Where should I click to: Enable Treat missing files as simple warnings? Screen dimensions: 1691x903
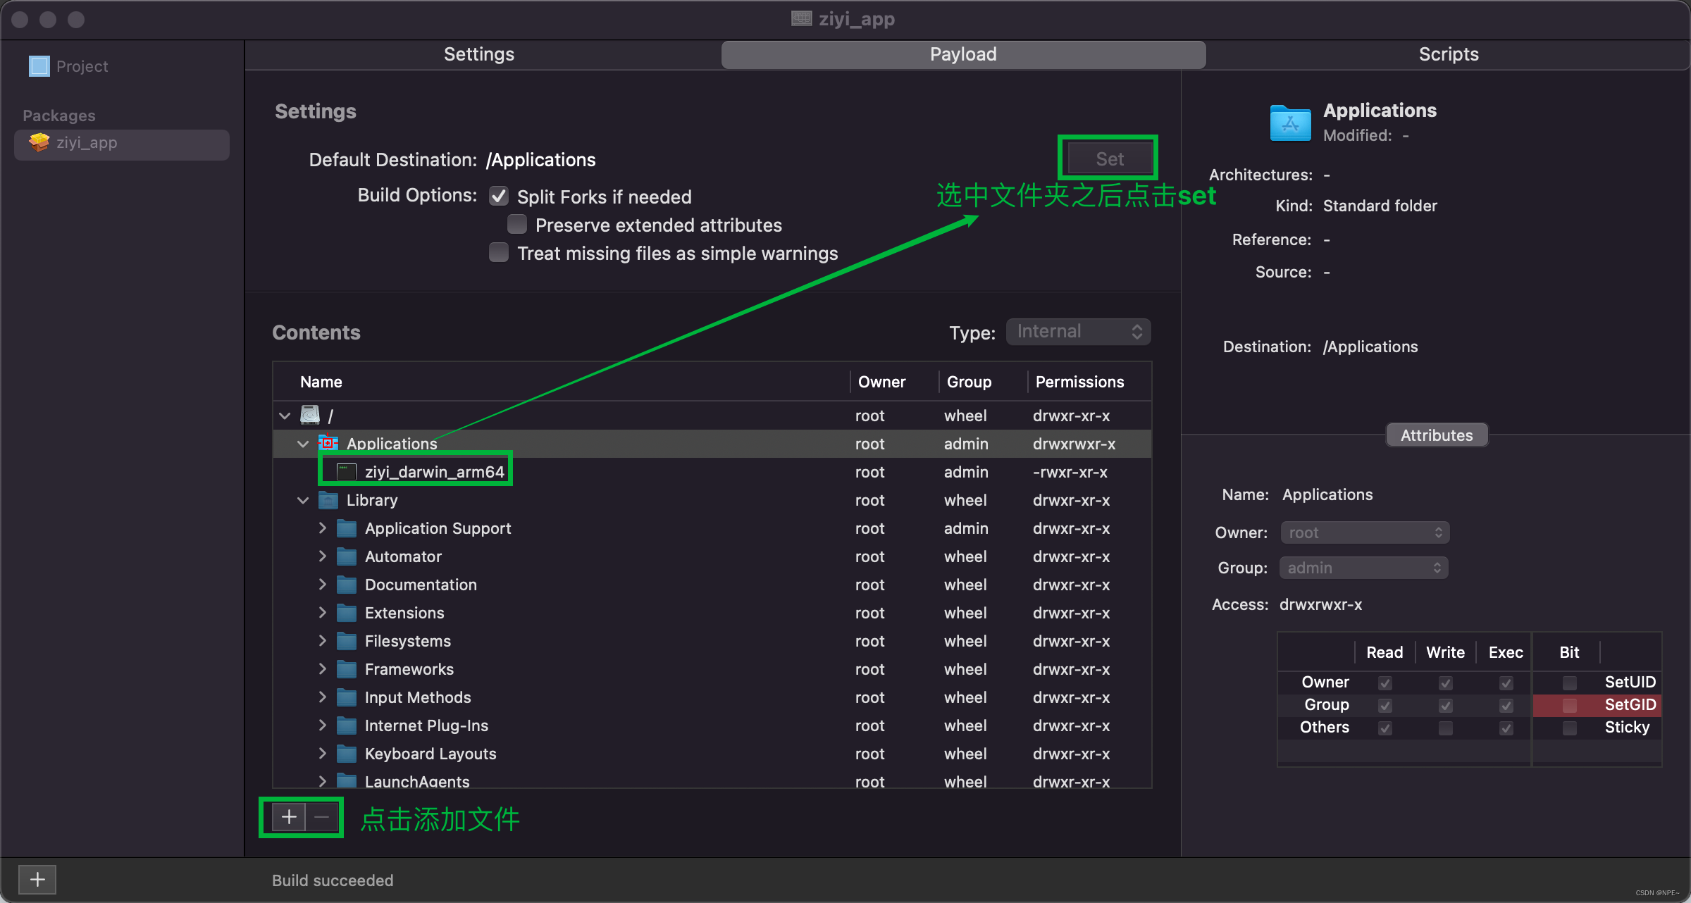[499, 253]
